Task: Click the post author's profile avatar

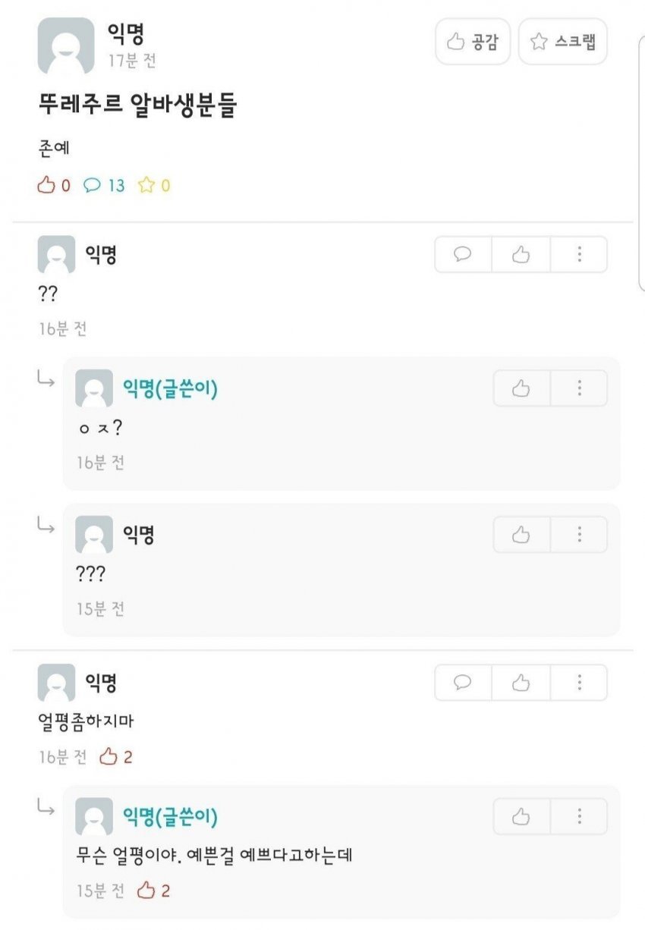Action: click(66, 46)
